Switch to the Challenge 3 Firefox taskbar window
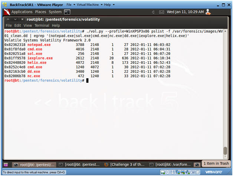This screenshot has height=176, width=233. pos(125,164)
